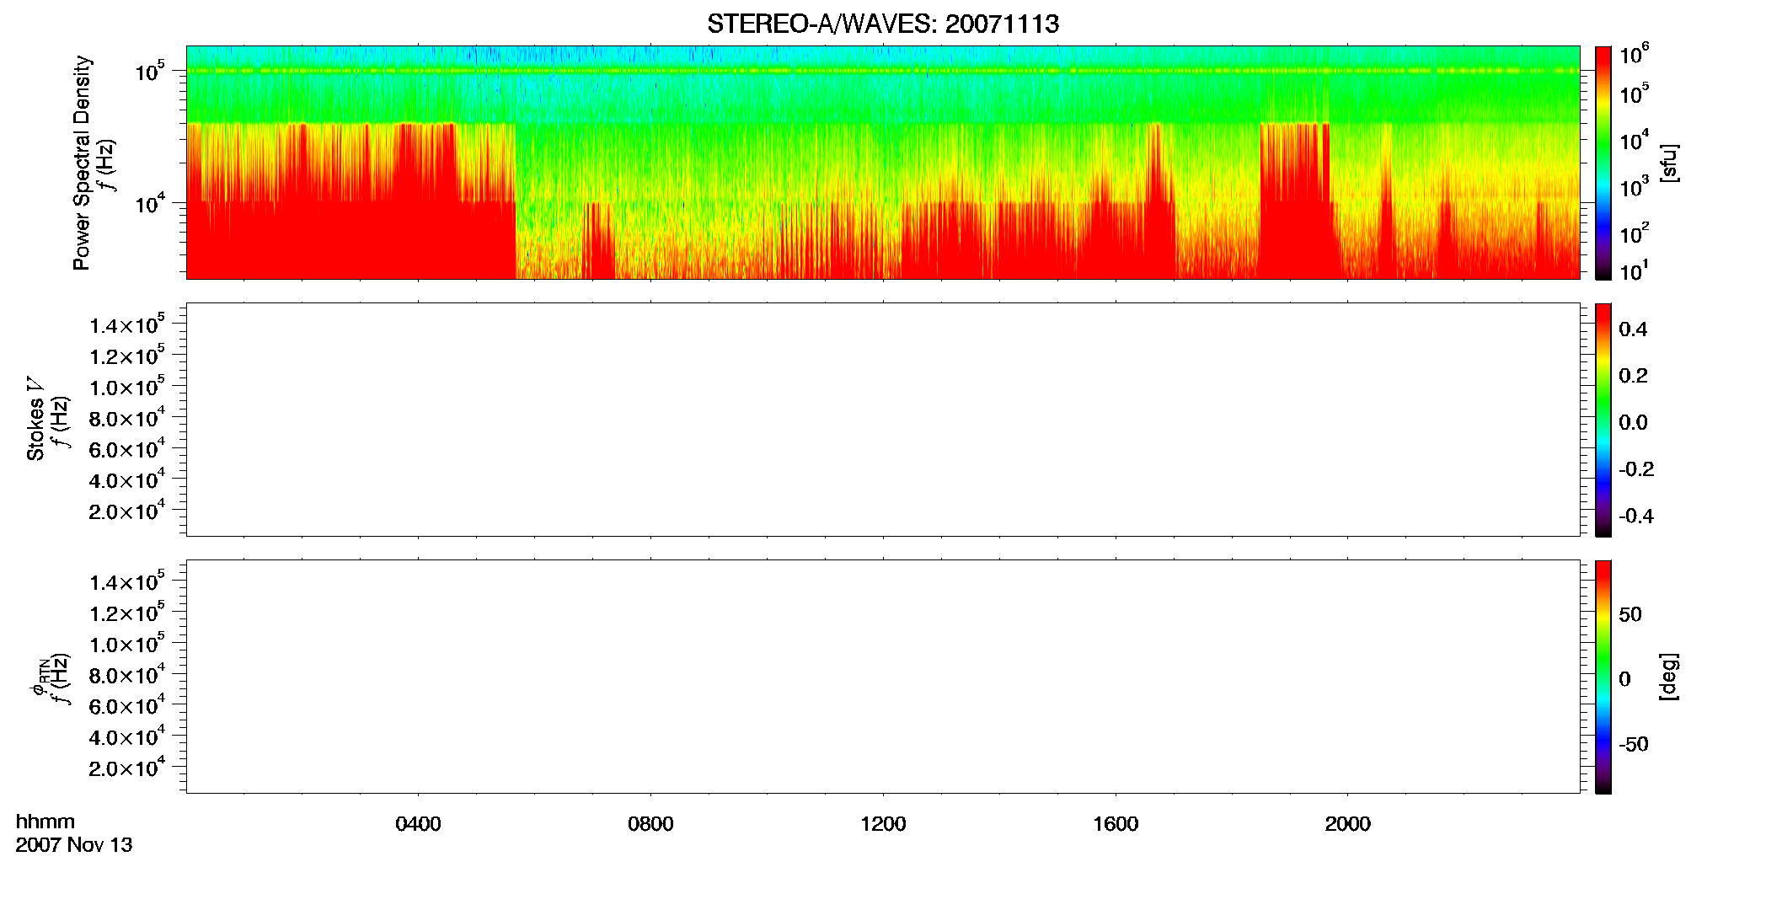
Task: Click the 2.0×10^4 tick in phi RTN panel
Action: click(x=128, y=767)
